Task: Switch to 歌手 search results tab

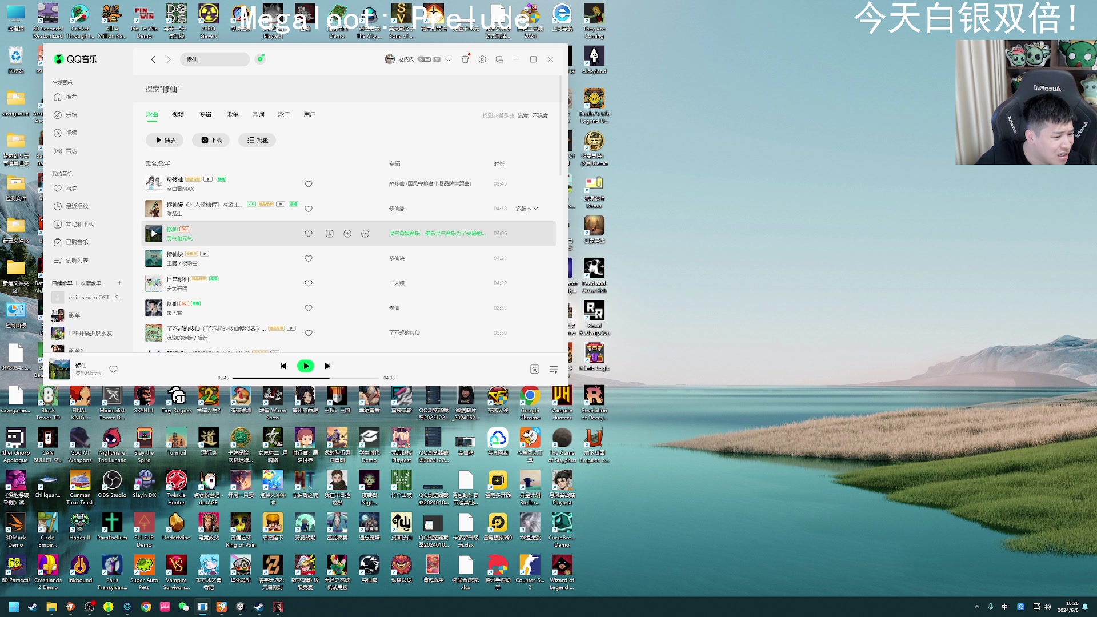Action: point(284,115)
